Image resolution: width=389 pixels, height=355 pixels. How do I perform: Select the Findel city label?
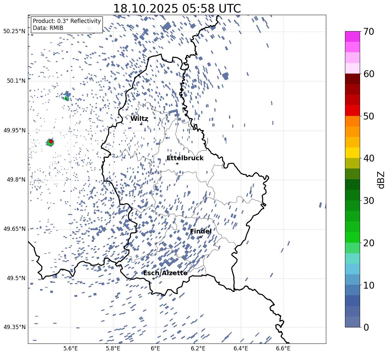[x=201, y=232]
